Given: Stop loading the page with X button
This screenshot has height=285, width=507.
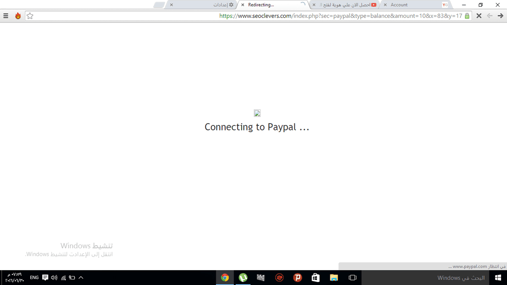Looking at the screenshot, I should click(479, 16).
